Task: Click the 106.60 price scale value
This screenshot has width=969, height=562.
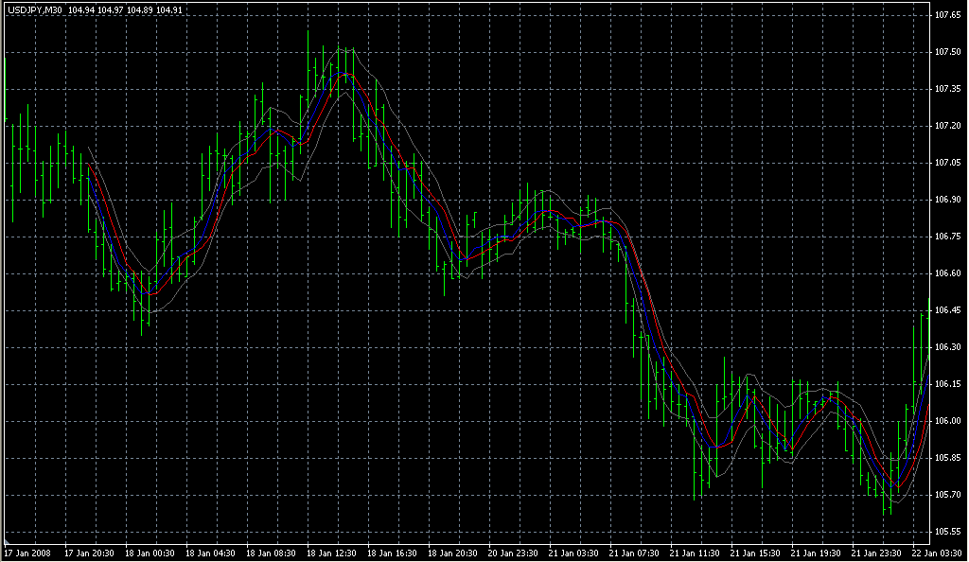Action: click(948, 273)
